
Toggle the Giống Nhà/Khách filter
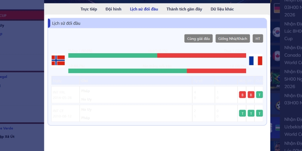[x=233, y=39]
